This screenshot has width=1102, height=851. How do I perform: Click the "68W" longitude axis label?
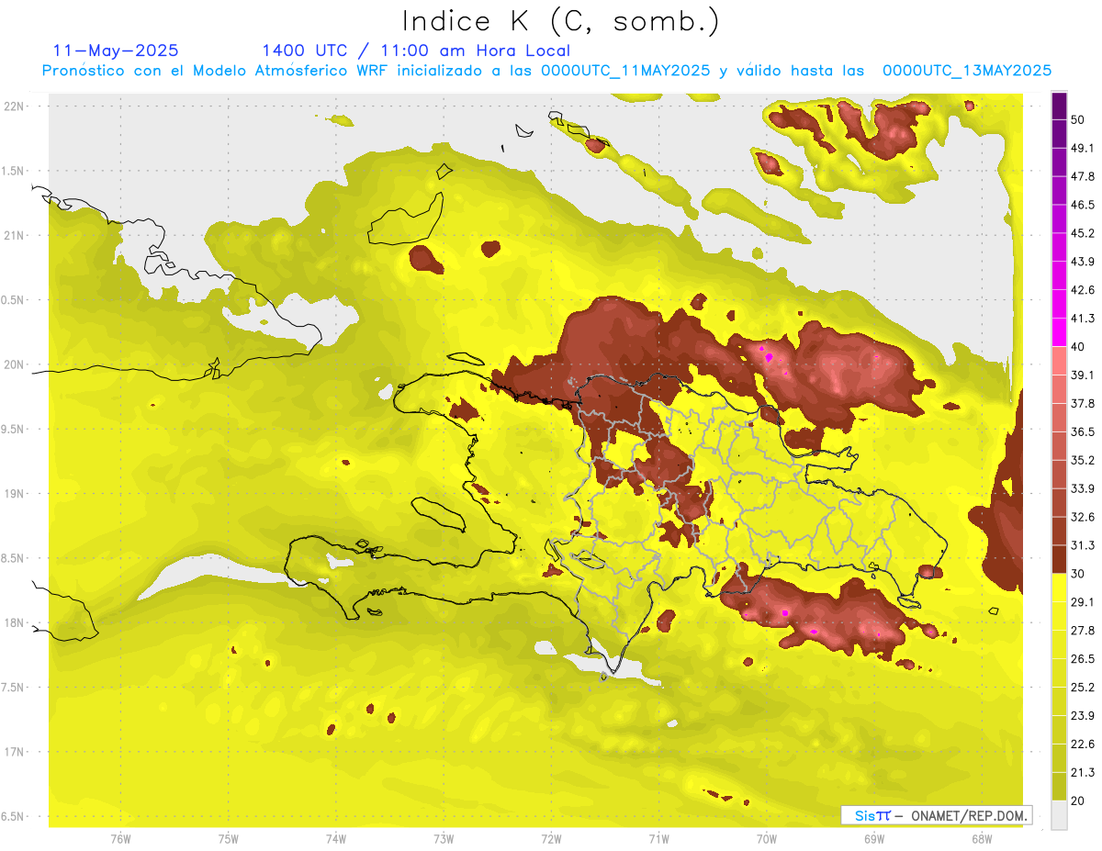[x=982, y=838]
